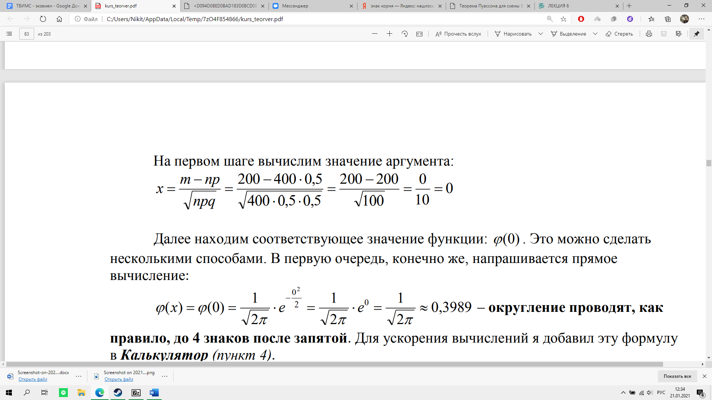The height and width of the screenshot is (400, 712).
Task: Open Windows Start menu
Action: 9,393
